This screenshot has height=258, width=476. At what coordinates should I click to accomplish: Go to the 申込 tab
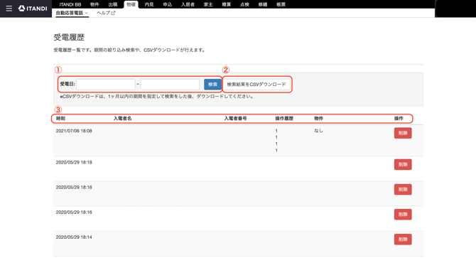[x=168, y=4]
